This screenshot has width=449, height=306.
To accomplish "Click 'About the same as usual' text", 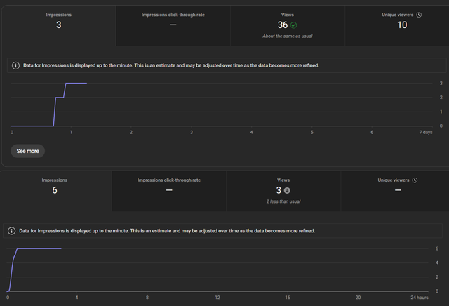I will tap(288, 36).
